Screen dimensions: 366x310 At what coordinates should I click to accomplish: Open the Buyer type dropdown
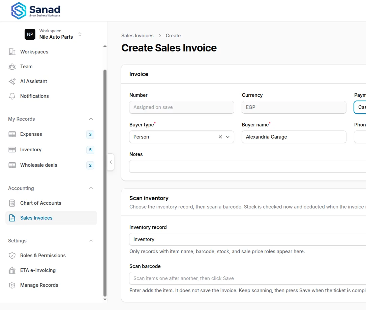pyautogui.click(x=228, y=137)
